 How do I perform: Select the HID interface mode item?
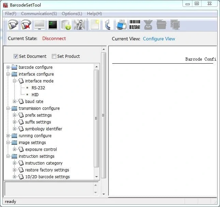[35, 94]
